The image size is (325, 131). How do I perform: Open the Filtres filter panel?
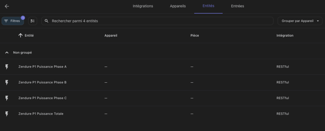pos(13,21)
